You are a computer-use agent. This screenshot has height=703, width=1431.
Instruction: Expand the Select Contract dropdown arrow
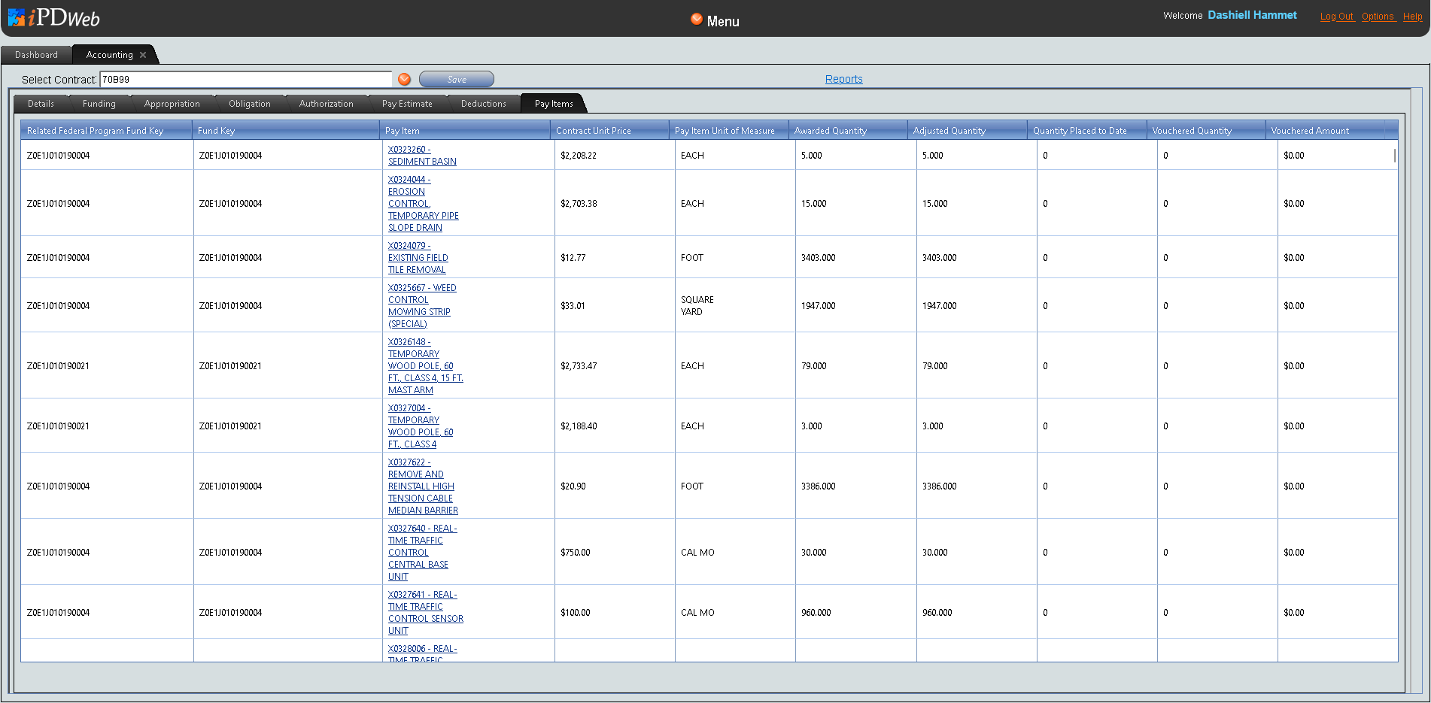(x=405, y=79)
